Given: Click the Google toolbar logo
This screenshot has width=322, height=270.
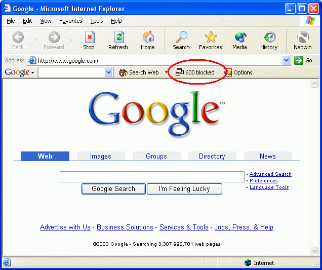Looking at the screenshot, I should click(17, 72).
